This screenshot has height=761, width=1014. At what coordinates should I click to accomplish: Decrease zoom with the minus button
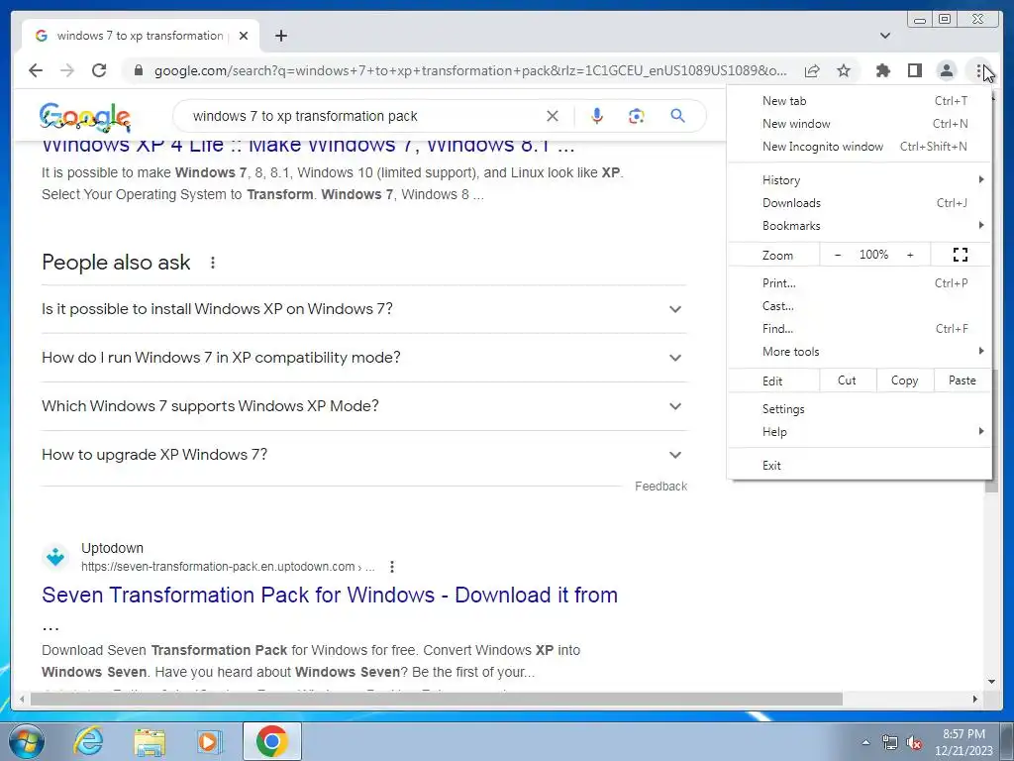838,255
